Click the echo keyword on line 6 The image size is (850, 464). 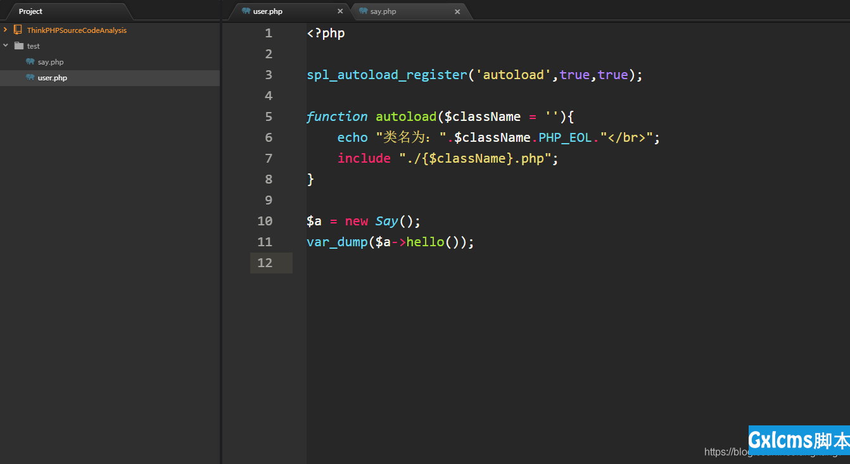pos(352,137)
